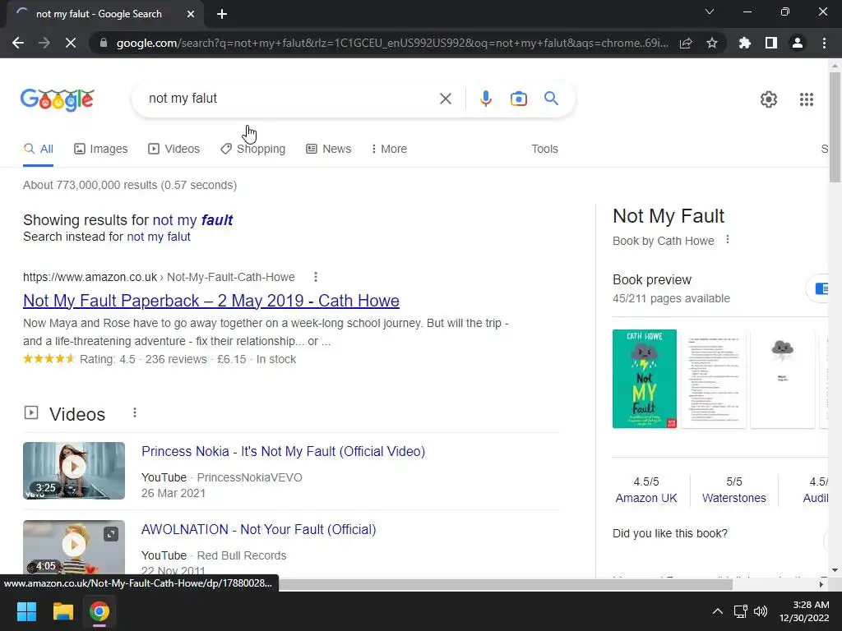Click the search text field
842x631 pixels.
click(290, 99)
